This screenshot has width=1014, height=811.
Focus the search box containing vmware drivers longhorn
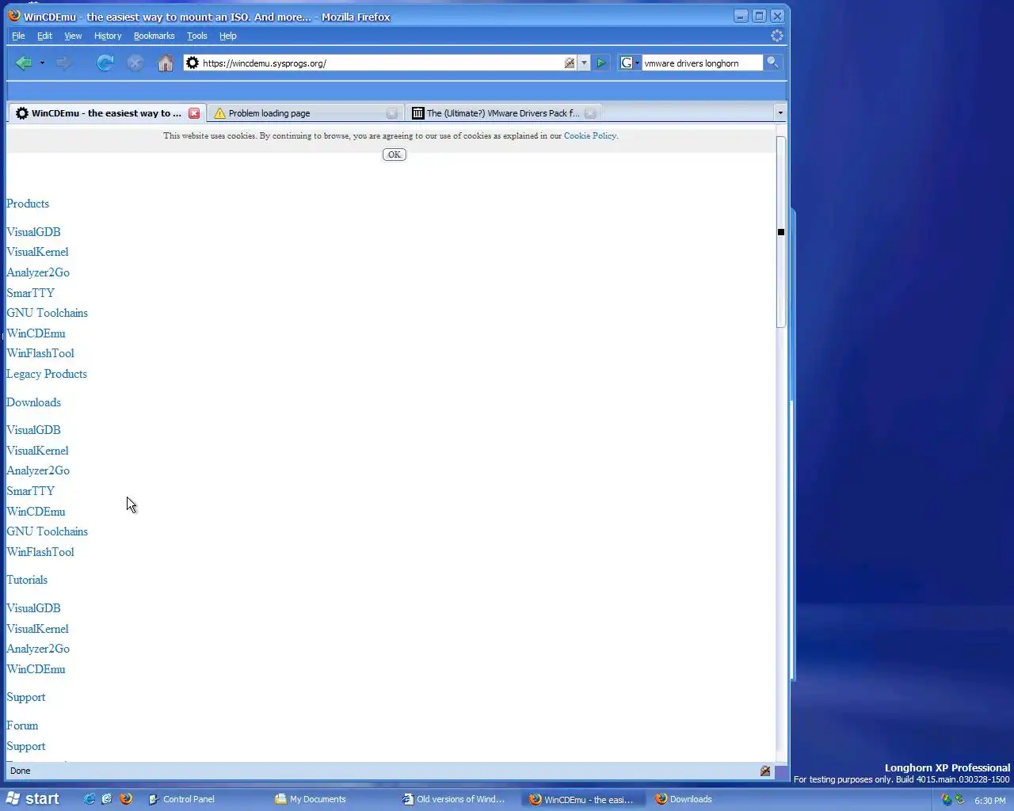pos(702,63)
